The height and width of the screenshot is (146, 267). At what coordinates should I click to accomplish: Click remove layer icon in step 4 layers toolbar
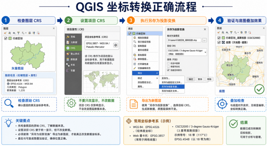pos(250,33)
